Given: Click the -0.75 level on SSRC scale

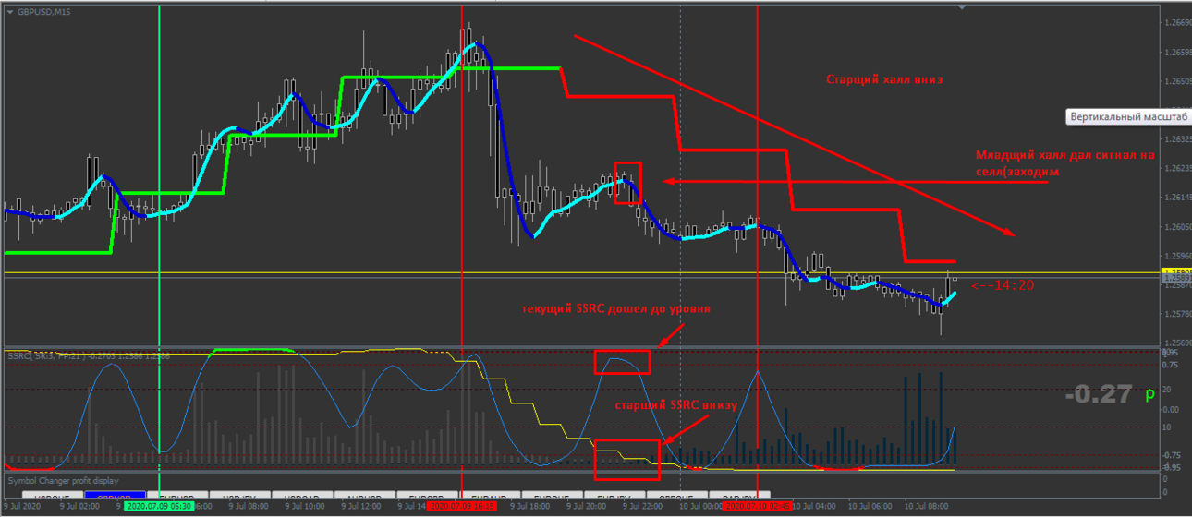Looking at the screenshot, I should (1171, 454).
